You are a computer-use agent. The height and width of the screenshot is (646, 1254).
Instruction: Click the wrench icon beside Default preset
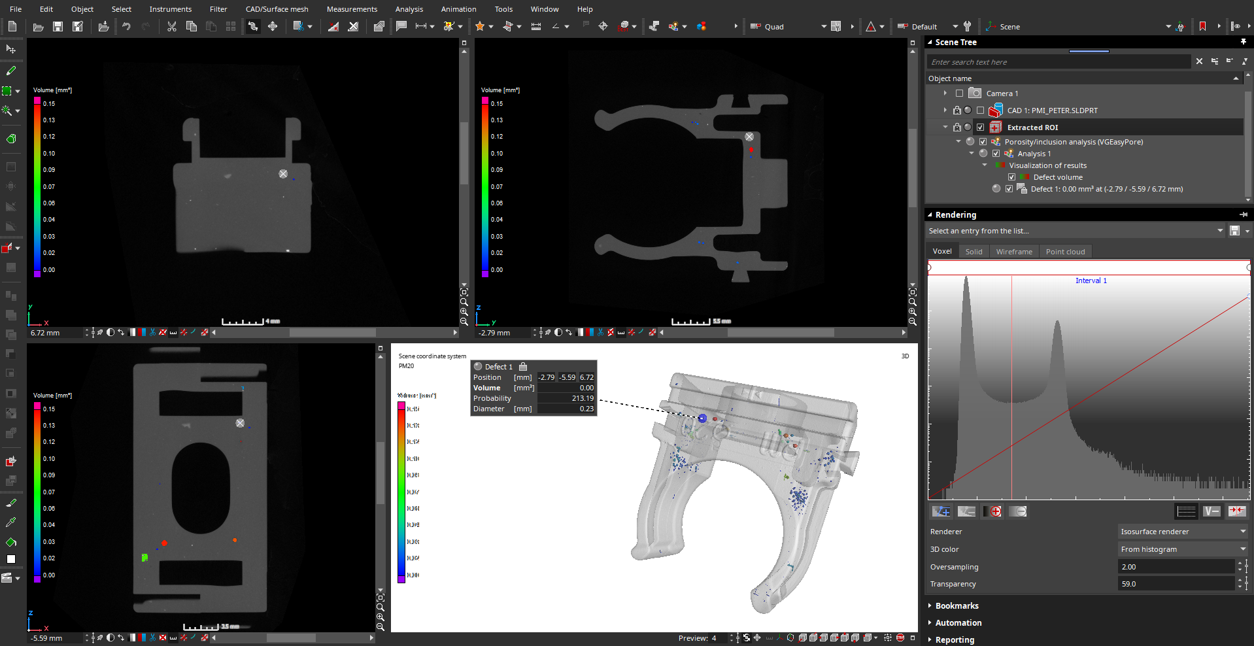pos(968,27)
